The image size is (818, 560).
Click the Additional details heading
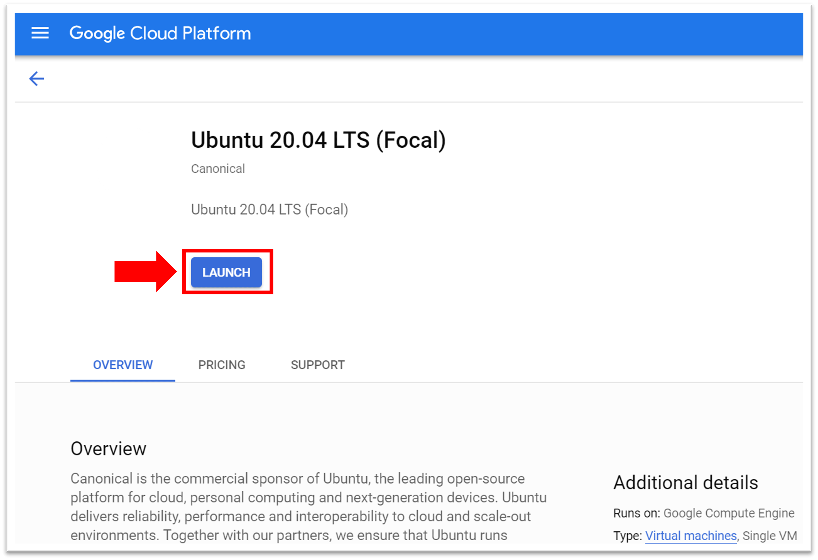tap(685, 482)
